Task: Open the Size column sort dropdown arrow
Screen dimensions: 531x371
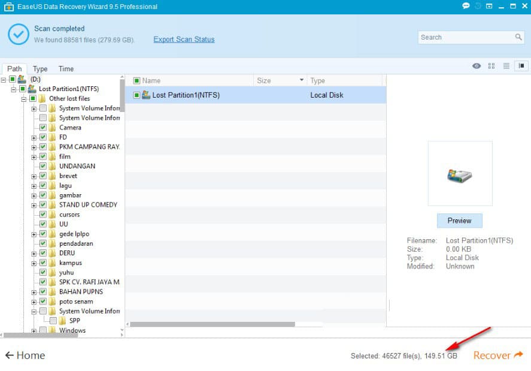Action: (x=301, y=80)
